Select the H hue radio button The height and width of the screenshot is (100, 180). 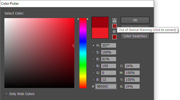click(x=93, y=45)
